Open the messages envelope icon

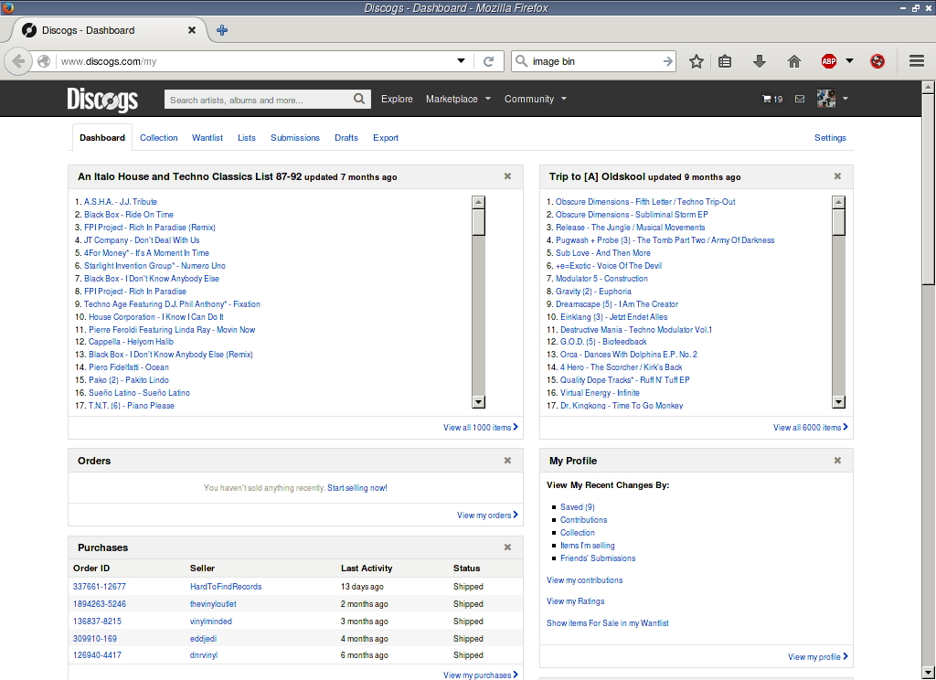point(800,99)
